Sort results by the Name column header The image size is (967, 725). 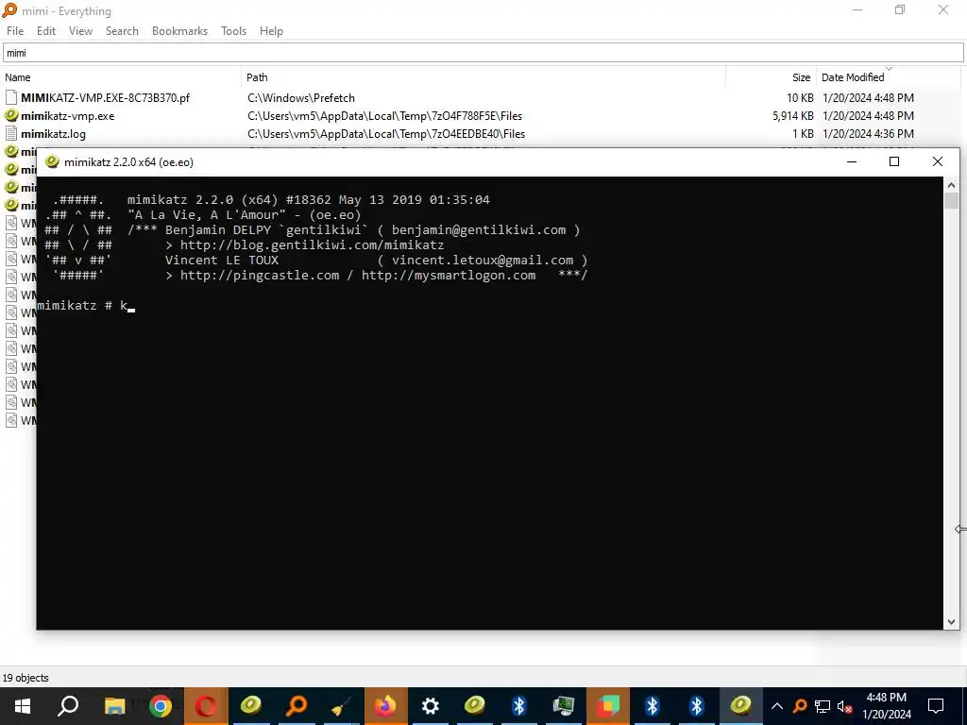[x=17, y=77]
